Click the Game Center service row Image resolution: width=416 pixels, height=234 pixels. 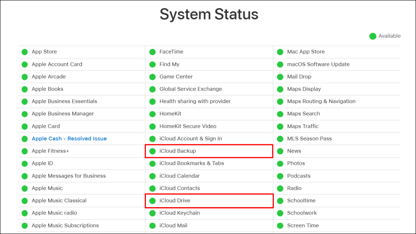(176, 76)
